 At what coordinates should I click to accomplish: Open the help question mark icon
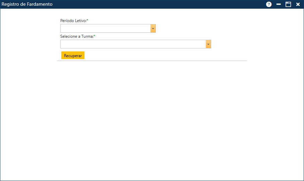click(x=269, y=4)
